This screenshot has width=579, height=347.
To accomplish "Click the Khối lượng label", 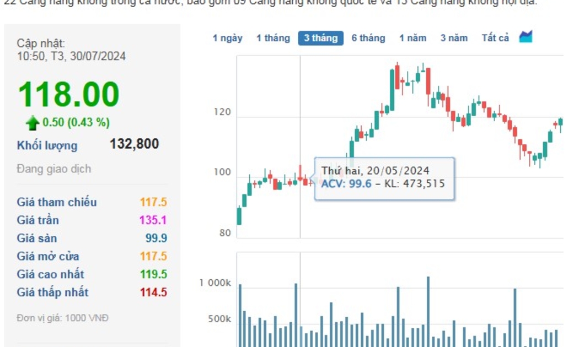I will [x=47, y=145].
